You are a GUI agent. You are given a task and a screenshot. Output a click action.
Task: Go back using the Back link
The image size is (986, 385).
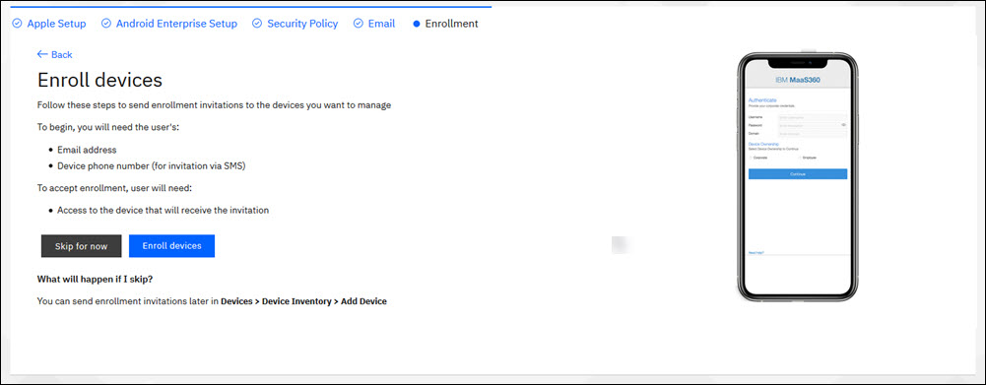55,55
